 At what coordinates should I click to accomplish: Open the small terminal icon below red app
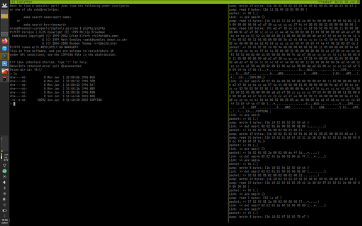click(5, 79)
